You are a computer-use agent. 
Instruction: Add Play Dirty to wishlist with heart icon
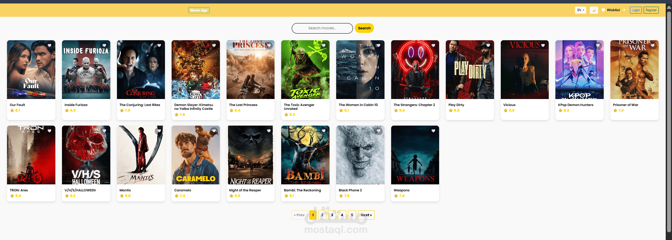click(488, 45)
